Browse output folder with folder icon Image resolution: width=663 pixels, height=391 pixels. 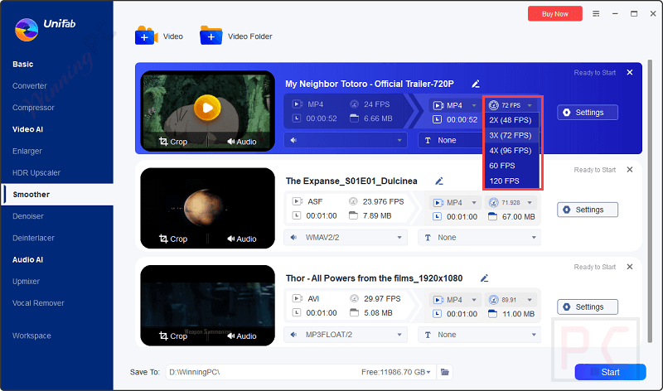coord(445,372)
